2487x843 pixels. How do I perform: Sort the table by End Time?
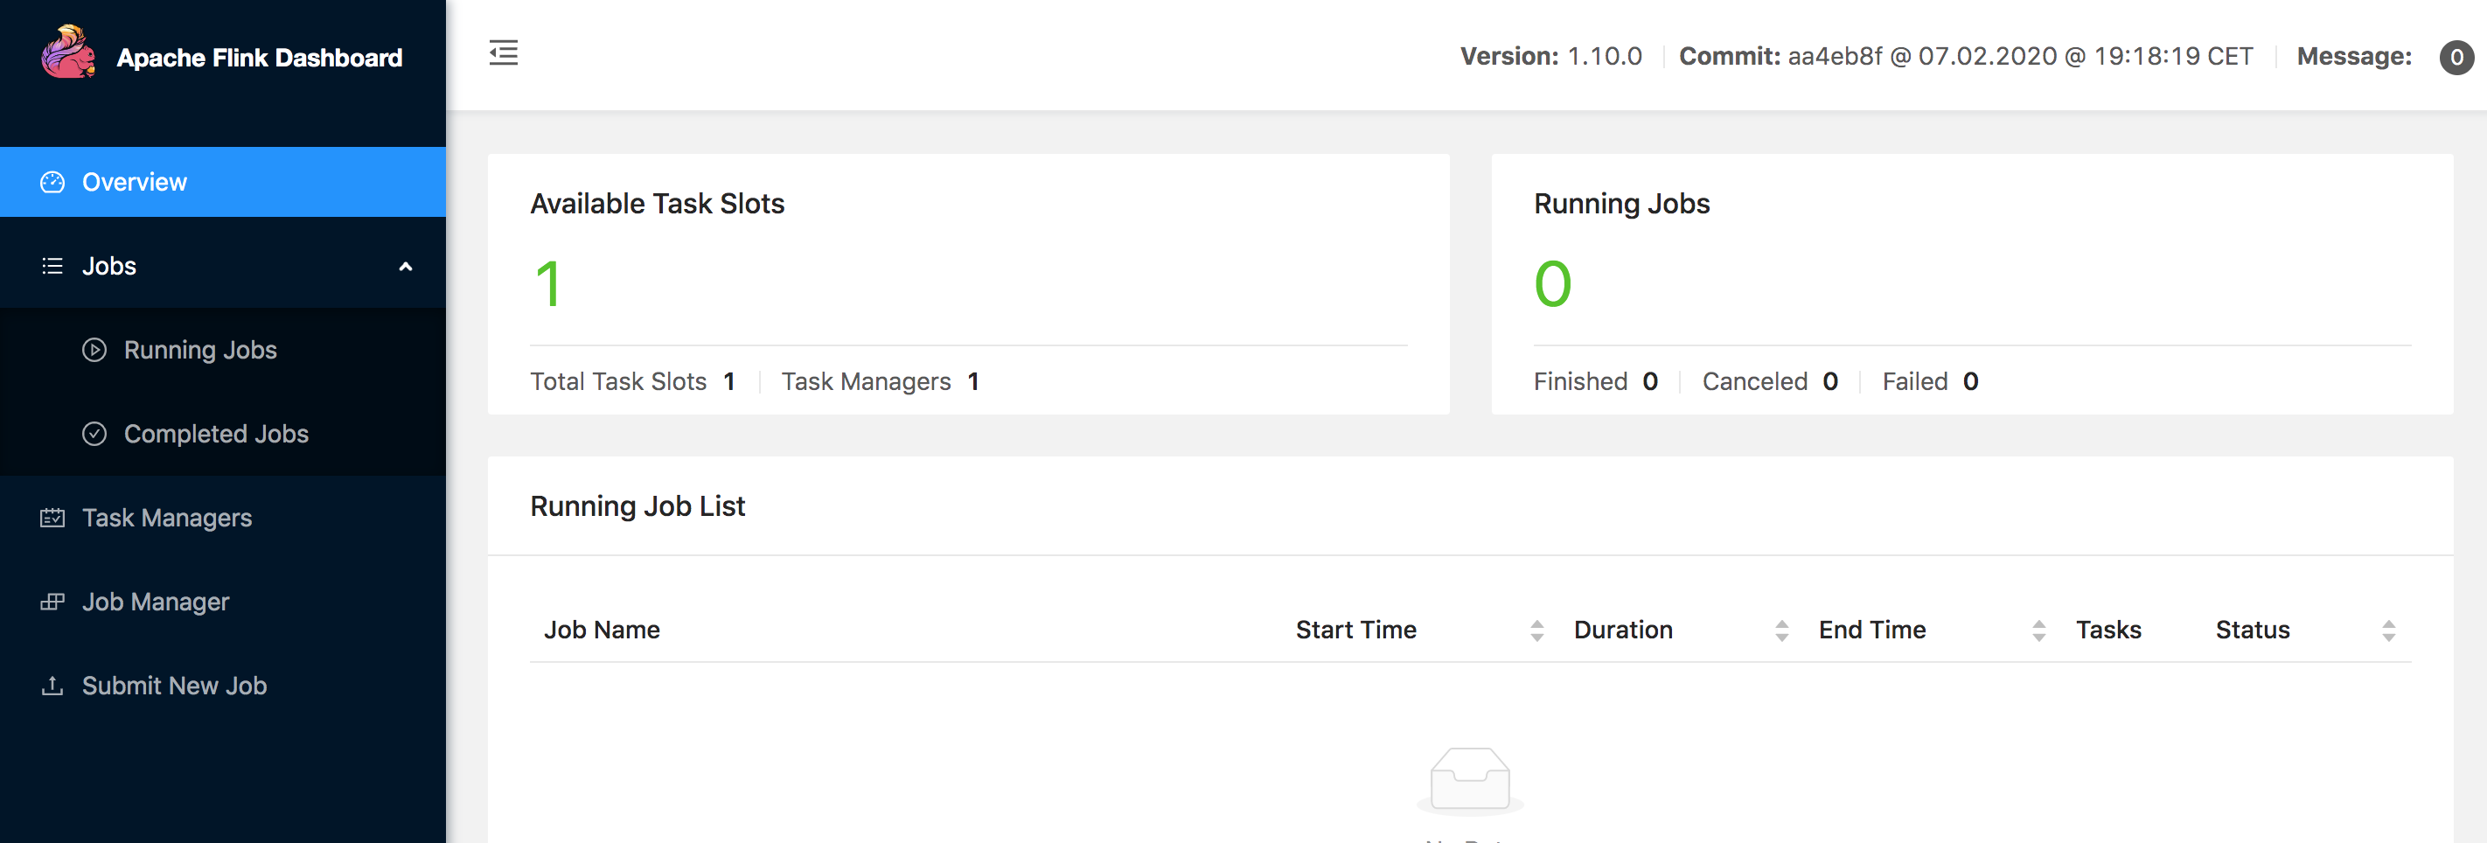point(2038,631)
